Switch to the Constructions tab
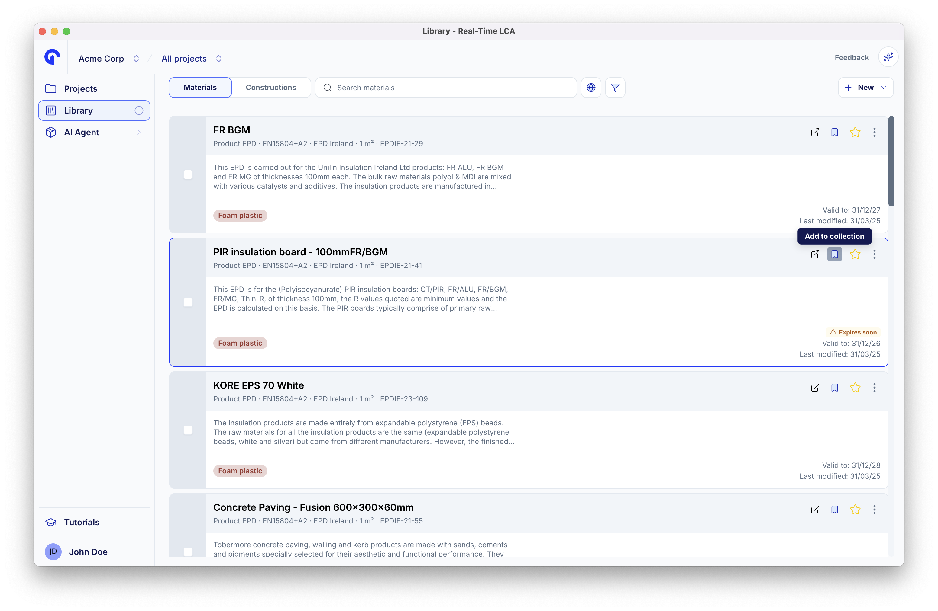 [x=271, y=88]
